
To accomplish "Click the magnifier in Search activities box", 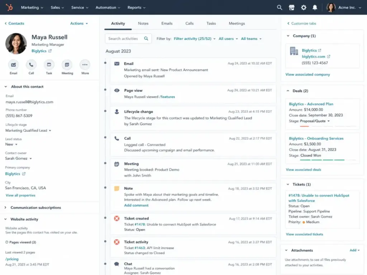I will click(x=146, y=39).
